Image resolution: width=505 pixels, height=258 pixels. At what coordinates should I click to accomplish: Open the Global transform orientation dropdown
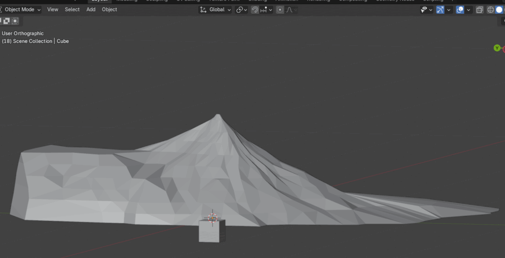pyautogui.click(x=216, y=9)
